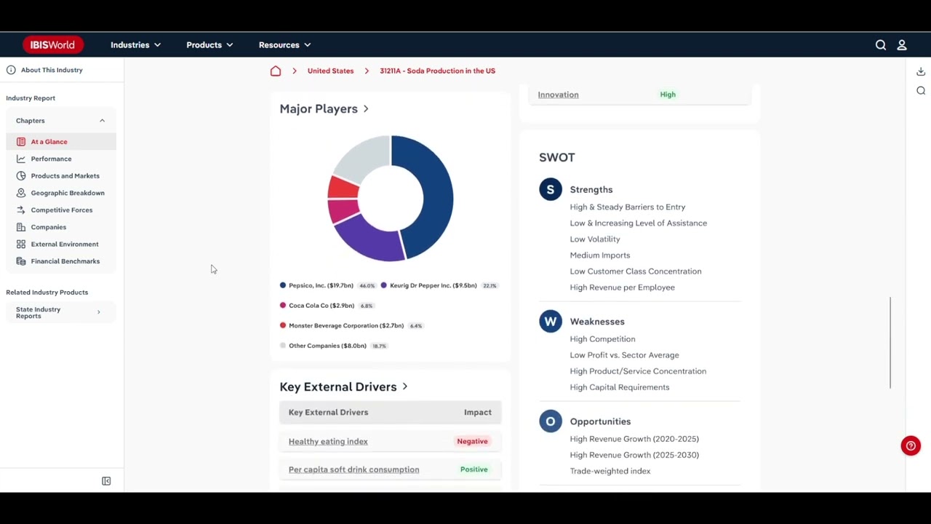Click Keurig Dr Pepper Inc. legend entry

[x=439, y=286]
